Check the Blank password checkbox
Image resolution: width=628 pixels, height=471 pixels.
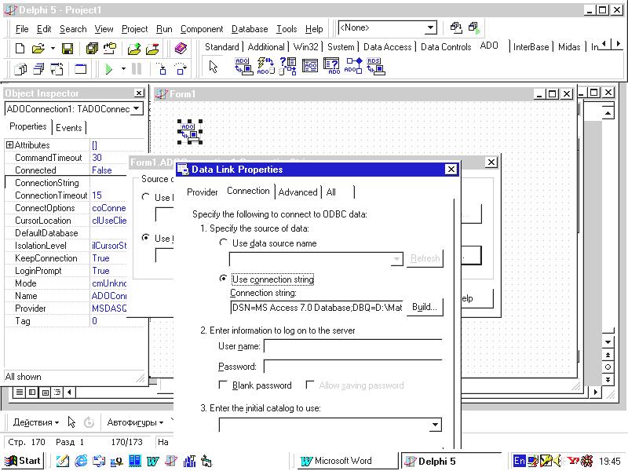[223, 385]
